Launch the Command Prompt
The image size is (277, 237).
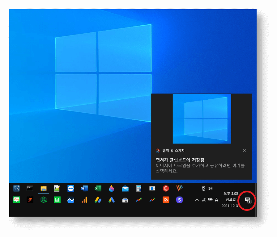(30, 188)
